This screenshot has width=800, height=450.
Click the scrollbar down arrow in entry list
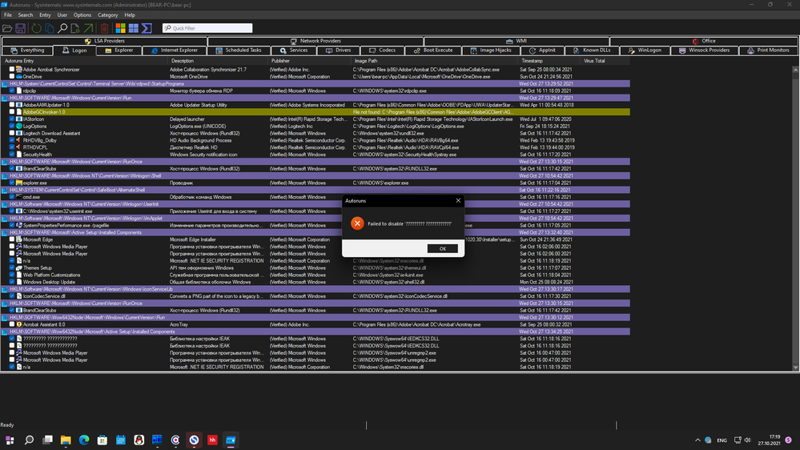click(x=795, y=368)
